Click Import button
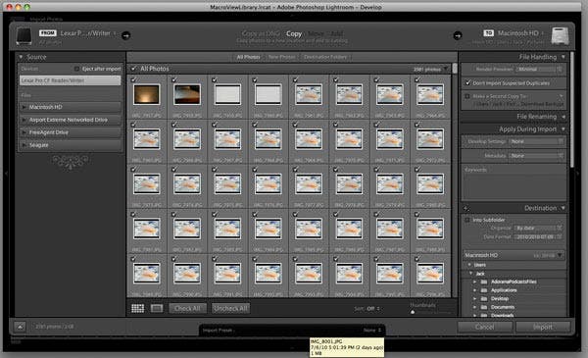This screenshot has width=588, height=358. click(543, 327)
